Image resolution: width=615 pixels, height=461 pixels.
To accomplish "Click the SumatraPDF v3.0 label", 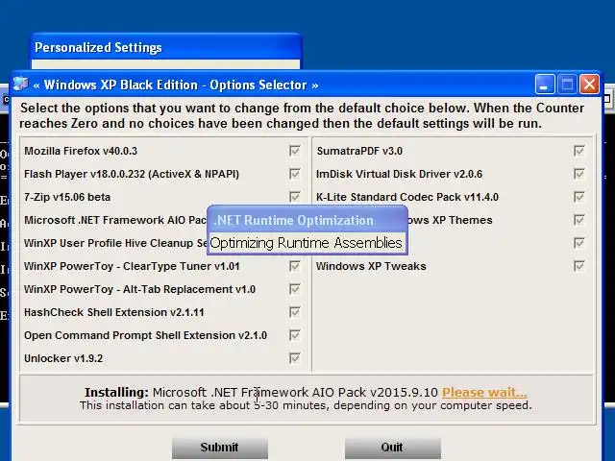I will click(x=359, y=151).
